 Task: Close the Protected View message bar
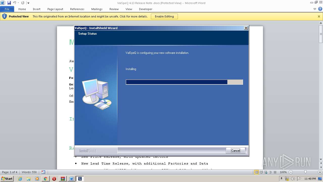pyautogui.click(x=319, y=16)
